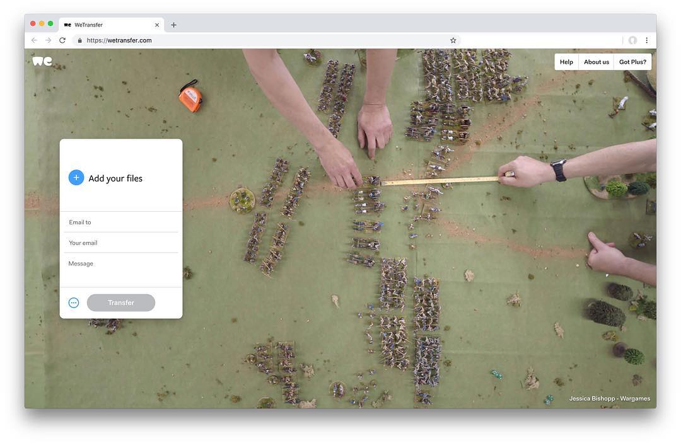Click the 'Add your files' label
681x443 pixels.
pos(115,178)
